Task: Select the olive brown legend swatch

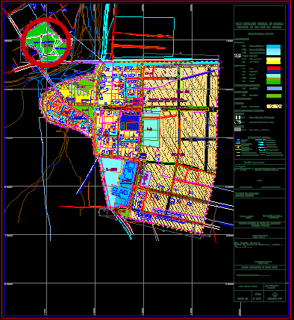Action: coord(274,79)
